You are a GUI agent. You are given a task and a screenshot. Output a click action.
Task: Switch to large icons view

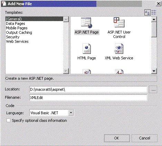[147, 12]
